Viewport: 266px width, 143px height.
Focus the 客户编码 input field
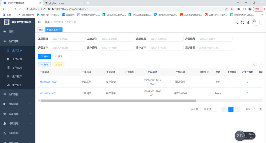coord(117,48)
